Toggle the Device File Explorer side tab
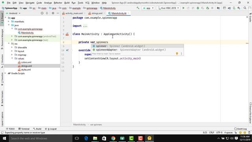Viewport: 252px width, 142px height. pyautogui.click(x=250, y=113)
